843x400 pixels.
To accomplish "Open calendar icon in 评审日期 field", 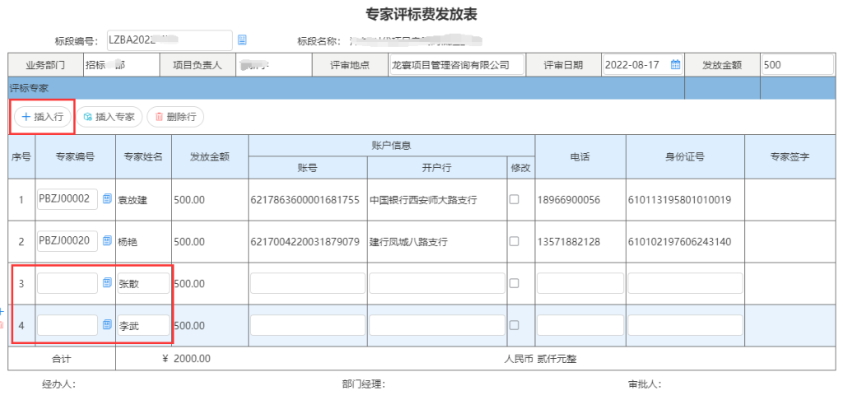I will (x=675, y=64).
